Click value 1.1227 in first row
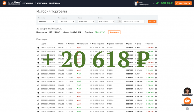This screenshot has height=112, width=194. [69, 48]
